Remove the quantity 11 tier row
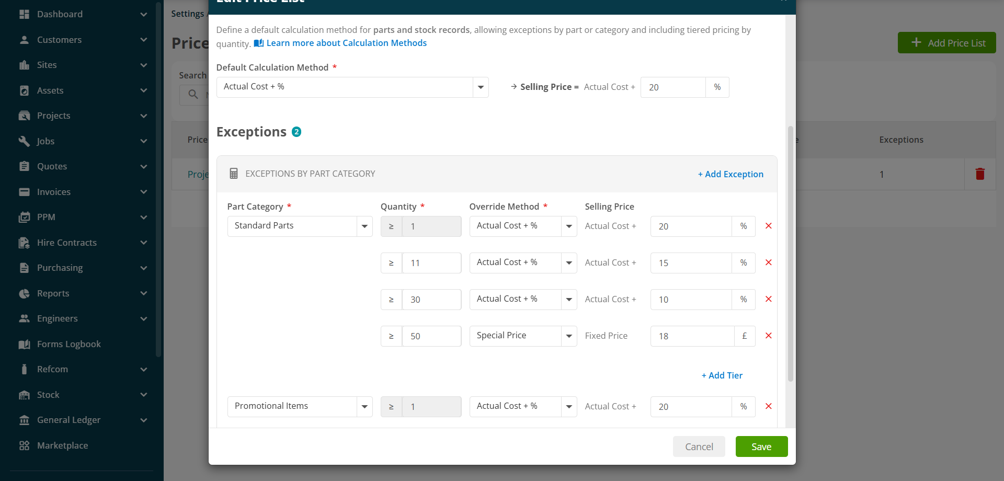 click(769, 262)
